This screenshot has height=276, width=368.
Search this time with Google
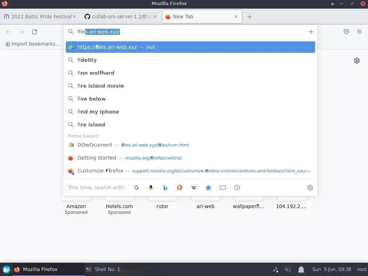136,188
